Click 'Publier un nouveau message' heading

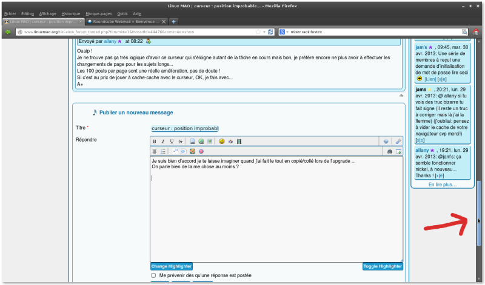point(136,113)
